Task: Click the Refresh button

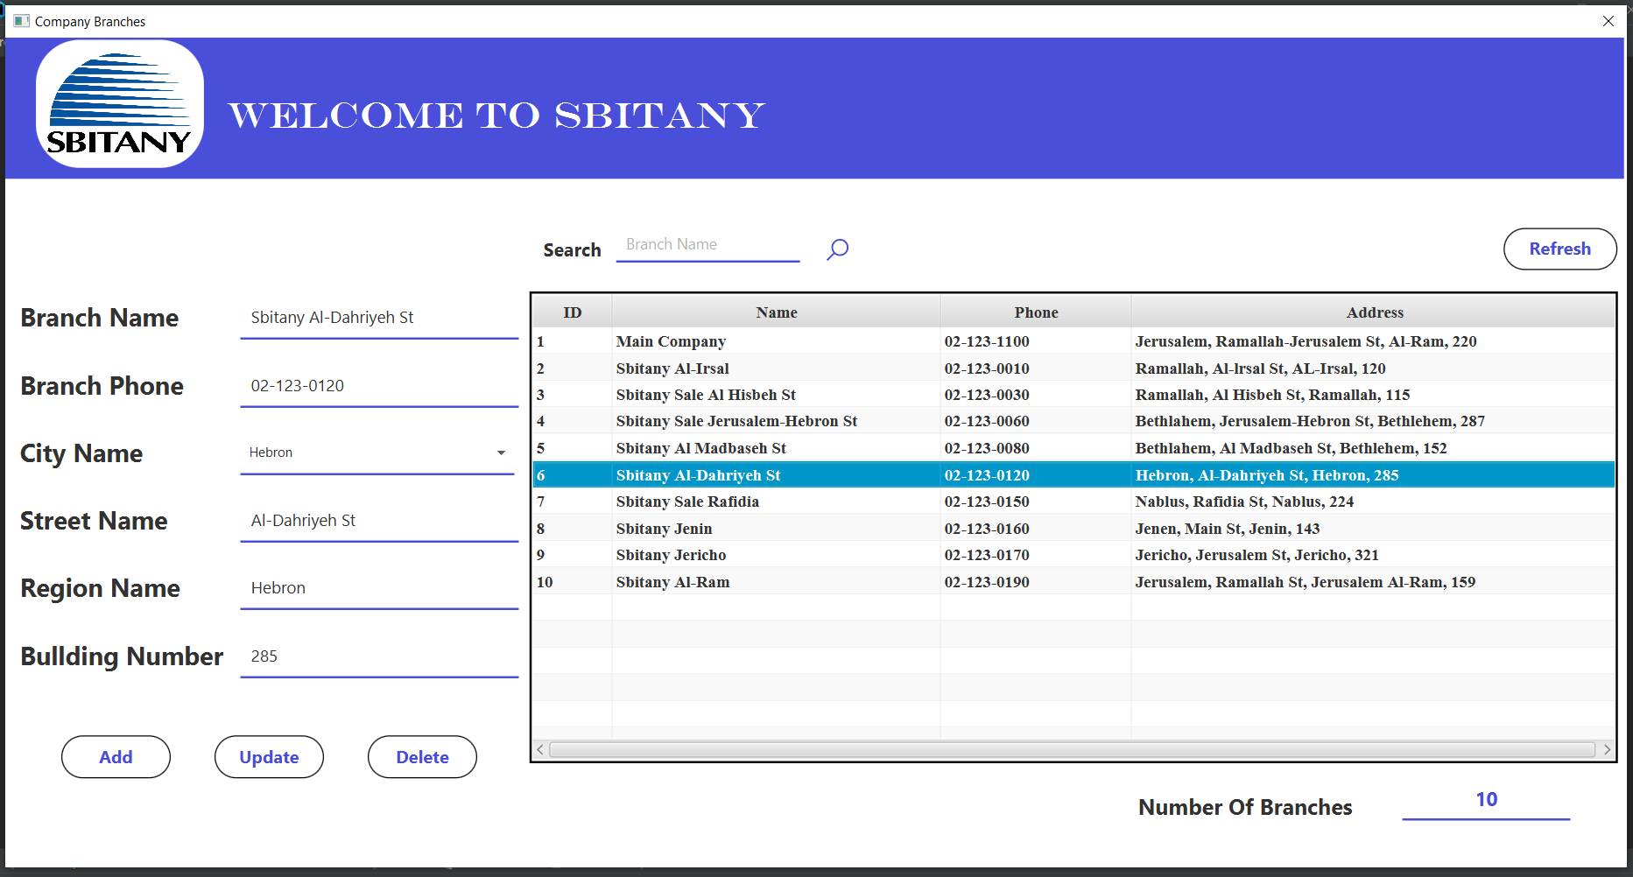Action: (1559, 249)
